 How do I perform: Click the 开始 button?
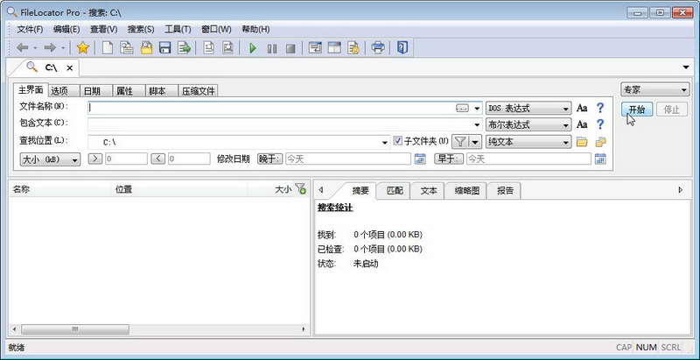pos(637,109)
